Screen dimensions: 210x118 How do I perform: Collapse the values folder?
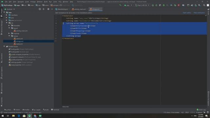pyautogui.click(x=9, y=36)
